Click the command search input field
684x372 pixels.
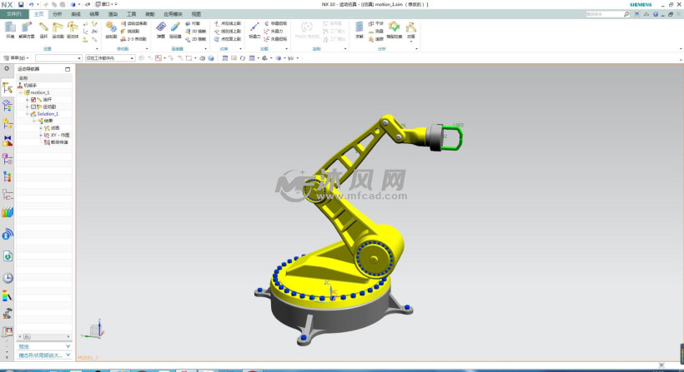click(605, 14)
